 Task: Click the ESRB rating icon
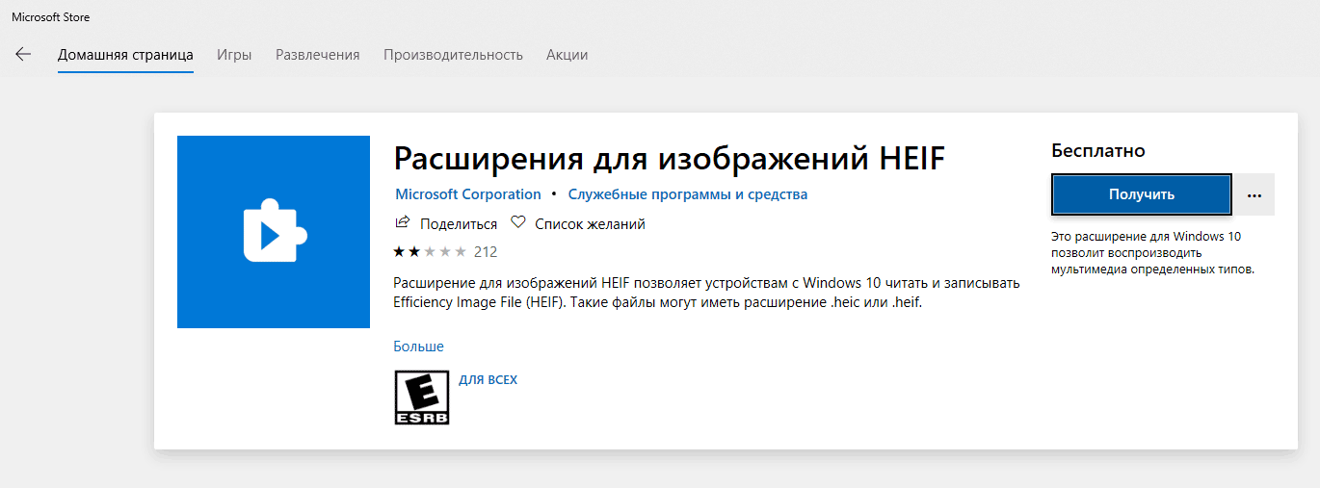pos(422,398)
